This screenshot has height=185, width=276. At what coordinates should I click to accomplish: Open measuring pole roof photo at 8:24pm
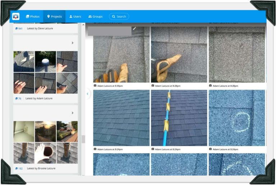click(179, 118)
